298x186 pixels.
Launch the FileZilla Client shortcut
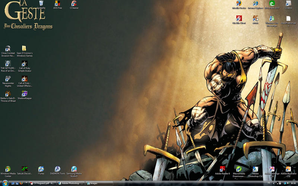pos(239,20)
